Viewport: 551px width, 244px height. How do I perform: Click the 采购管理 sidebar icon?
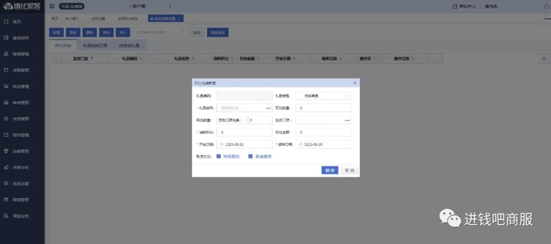(6, 70)
